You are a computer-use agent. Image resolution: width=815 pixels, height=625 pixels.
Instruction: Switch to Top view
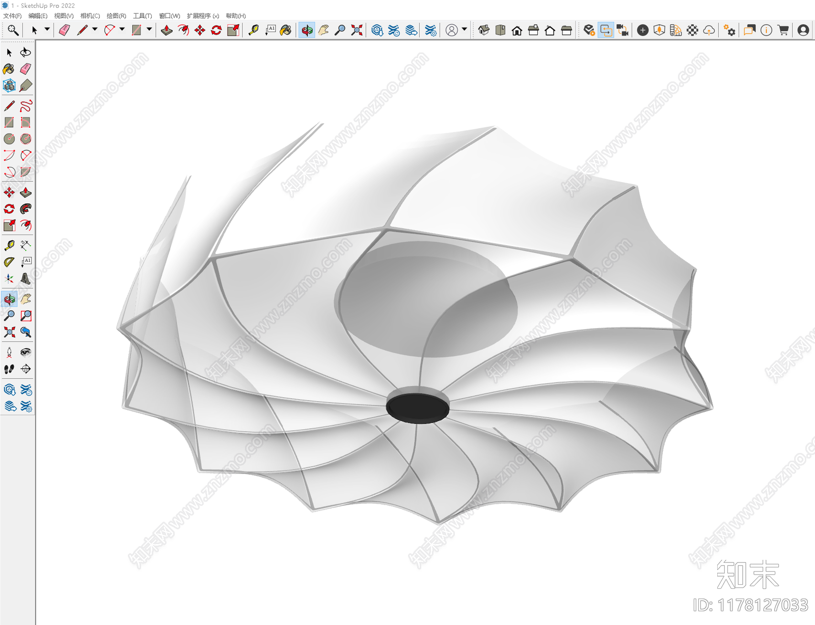[x=500, y=30]
